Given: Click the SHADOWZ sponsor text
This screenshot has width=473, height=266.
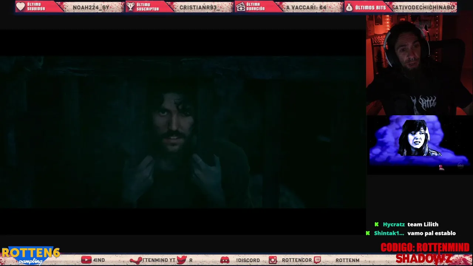Looking at the screenshot, I should [423, 259].
